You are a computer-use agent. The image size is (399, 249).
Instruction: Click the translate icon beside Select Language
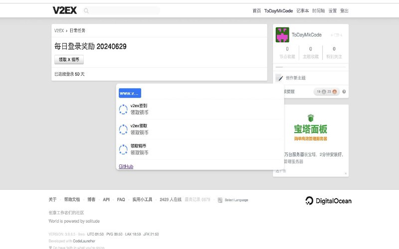click(x=220, y=200)
